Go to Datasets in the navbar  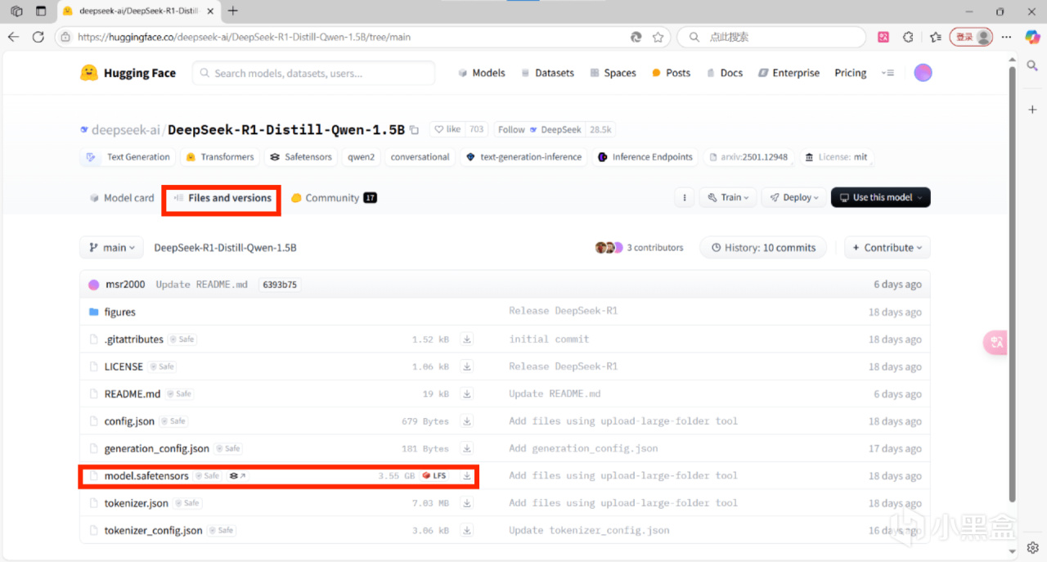[x=547, y=73]
